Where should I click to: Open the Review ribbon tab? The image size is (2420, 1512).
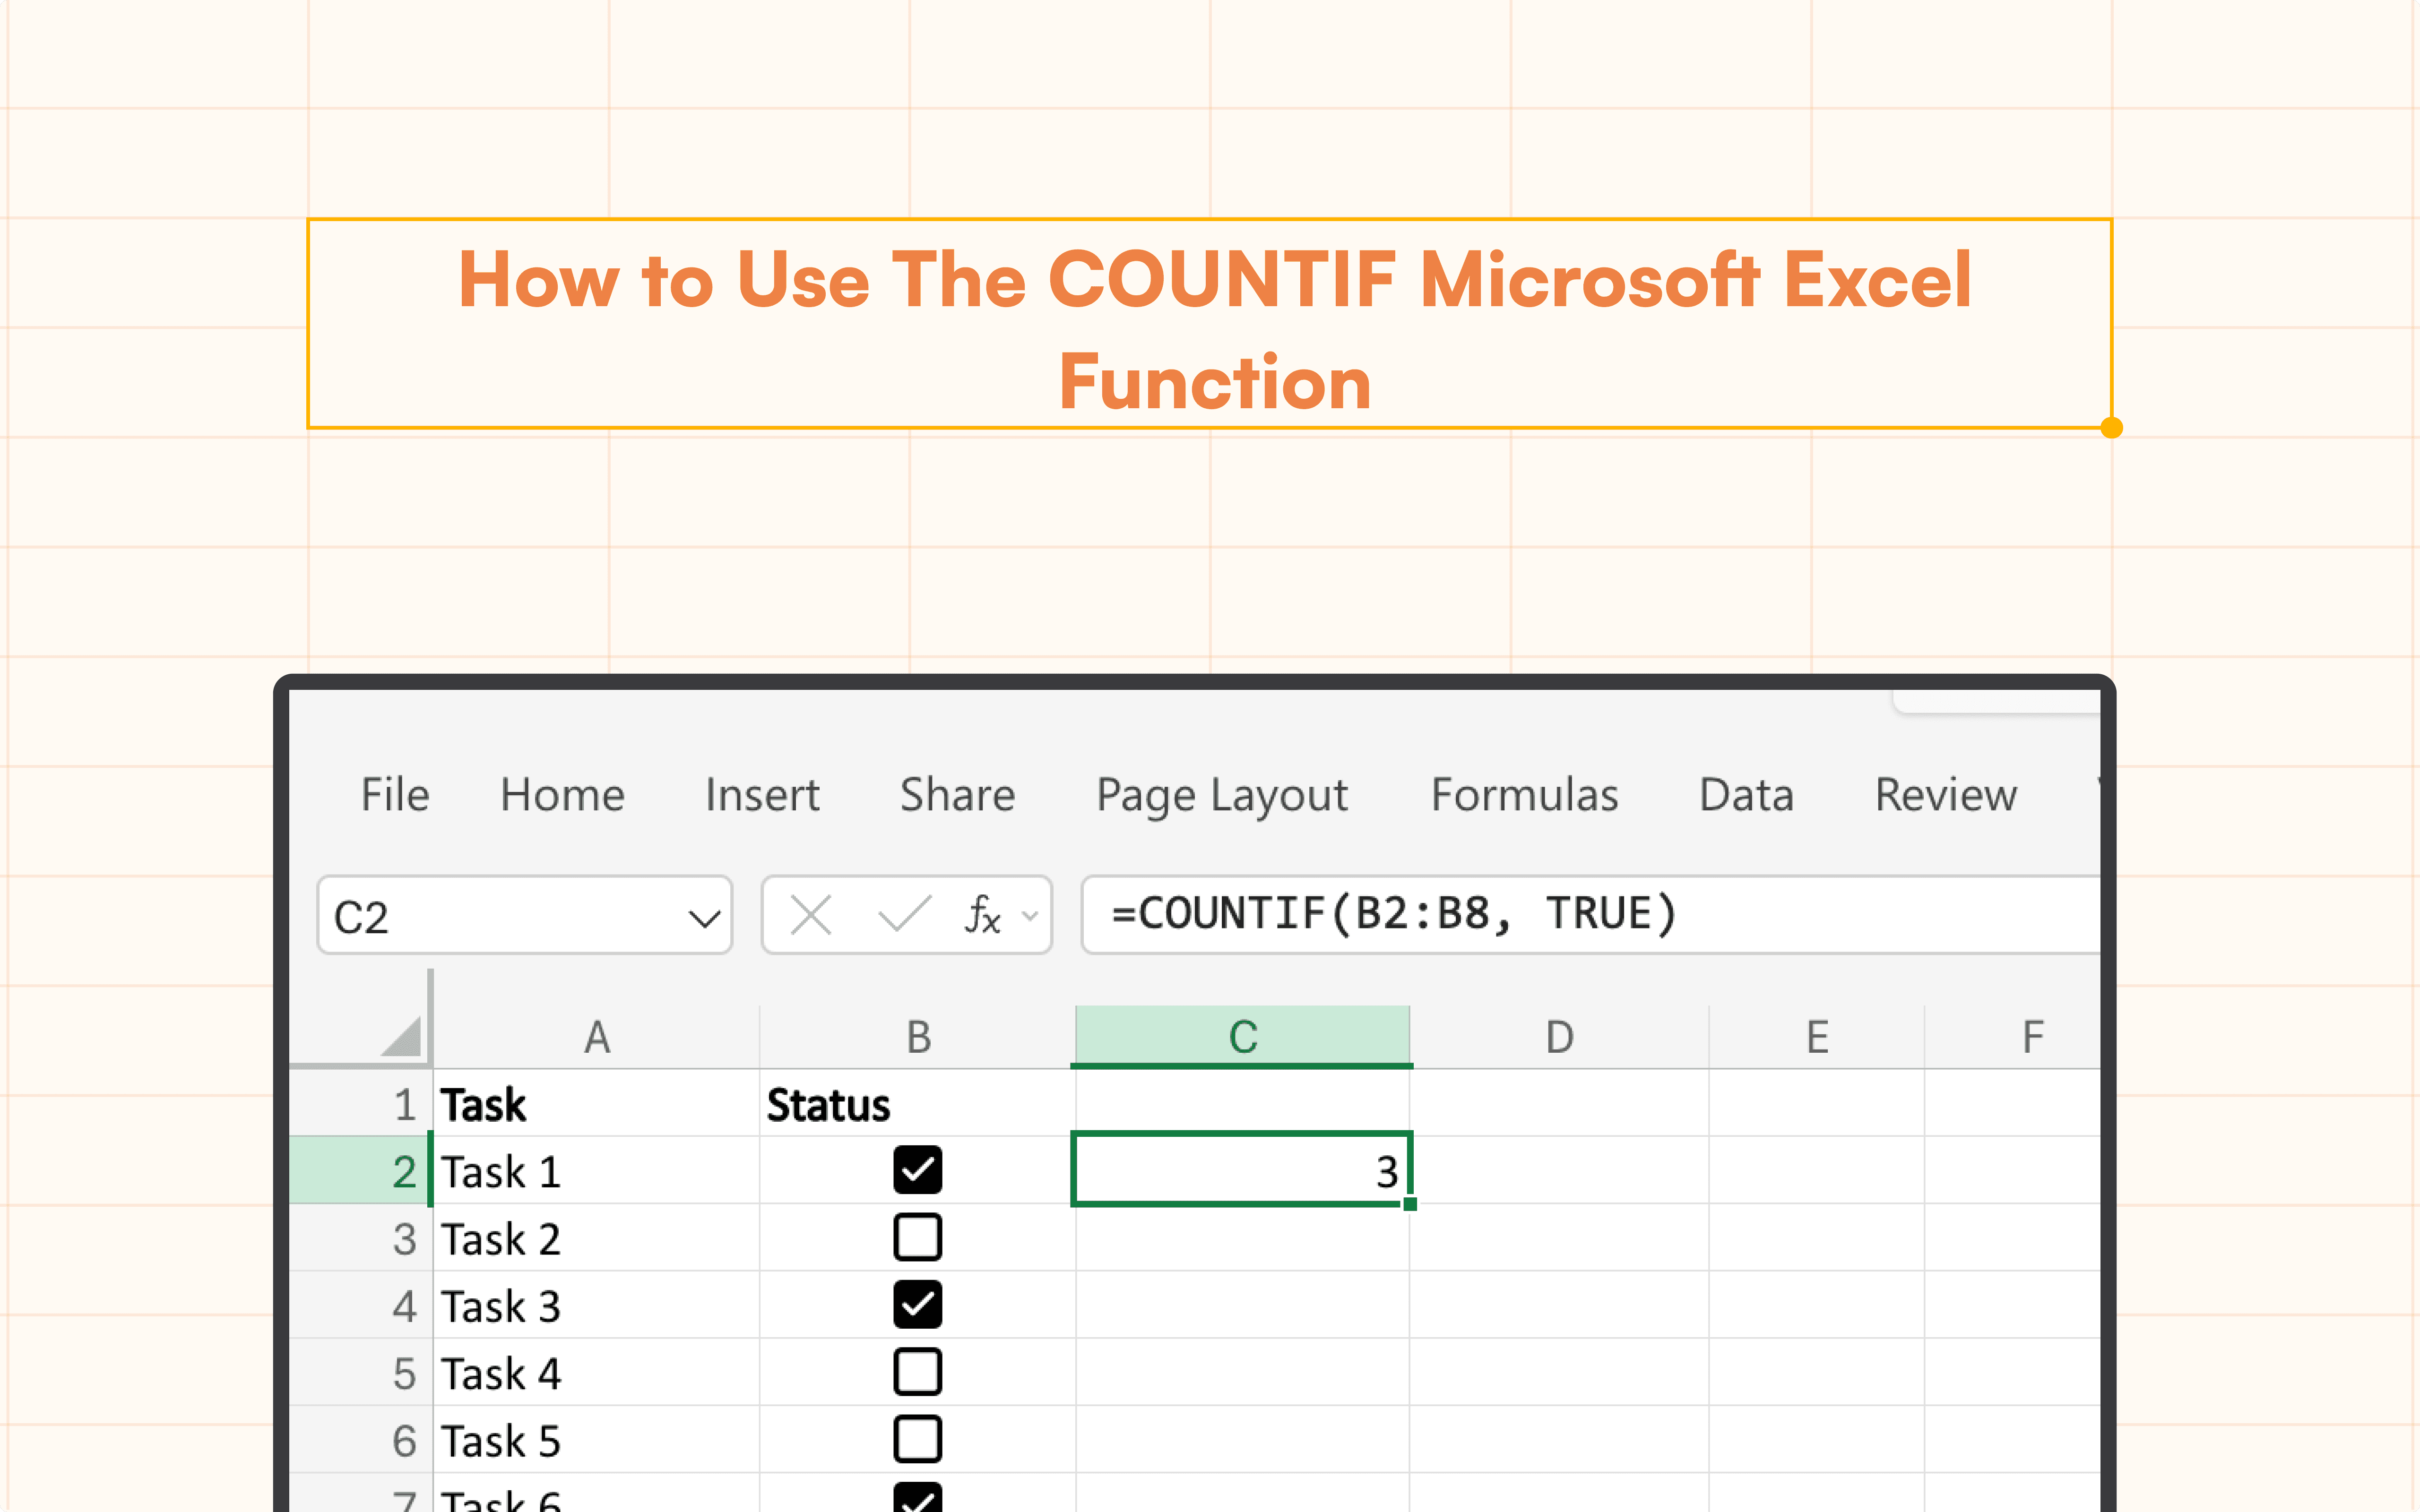point(1945,795)
